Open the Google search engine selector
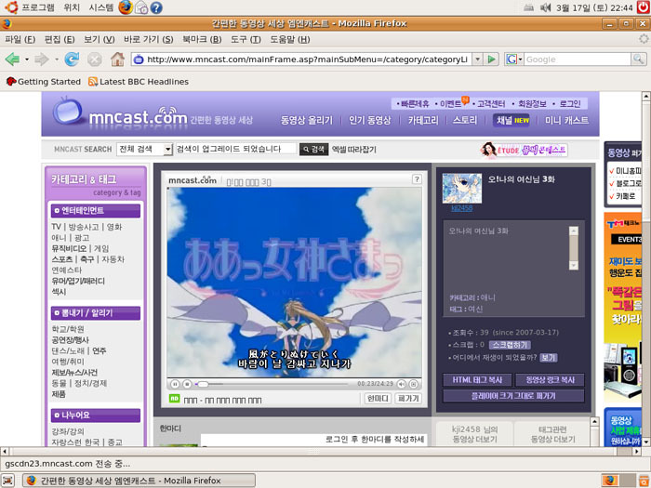The width and height of the screenshot is (651, 488). (513, 59)
